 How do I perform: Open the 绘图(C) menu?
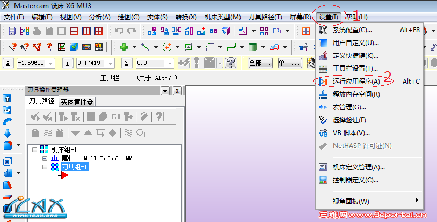click(x=128, y=17)
